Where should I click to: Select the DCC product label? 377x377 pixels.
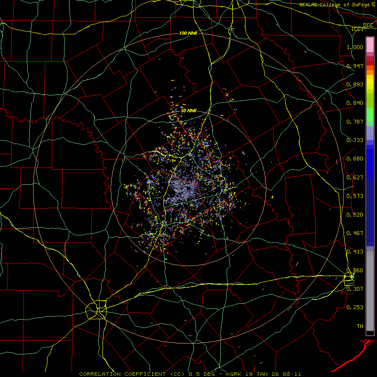(368, 25)
